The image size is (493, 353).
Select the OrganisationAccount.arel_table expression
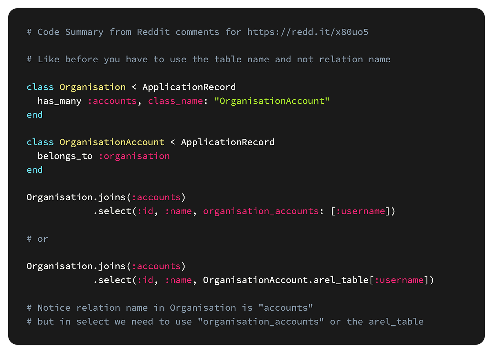tap(286, 280)
